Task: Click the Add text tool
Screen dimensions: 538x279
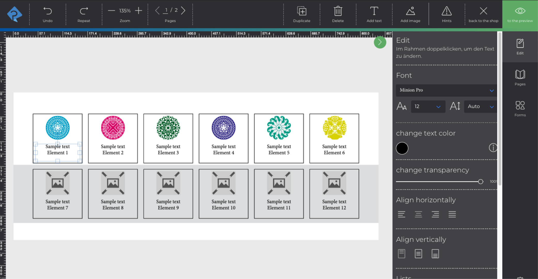Action: coord(374,11)
